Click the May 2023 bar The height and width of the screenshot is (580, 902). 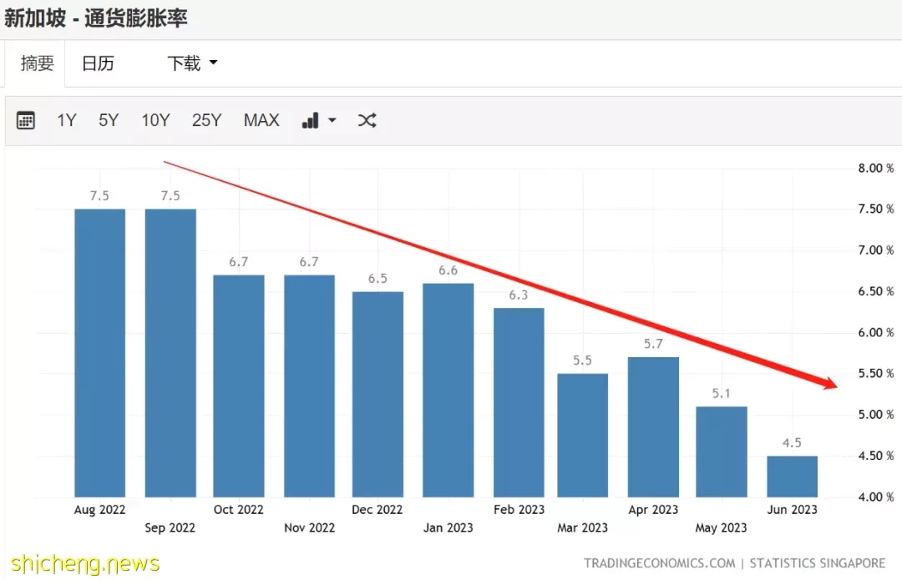[x=722, y=451]
